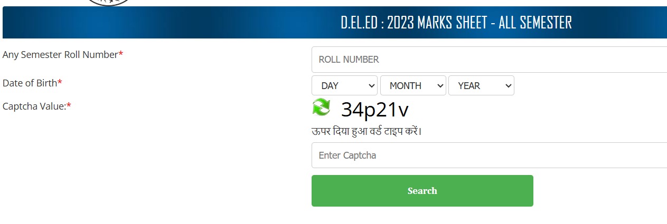Click the red asterisk beside Roll Number label

click(x=120, y=54)
